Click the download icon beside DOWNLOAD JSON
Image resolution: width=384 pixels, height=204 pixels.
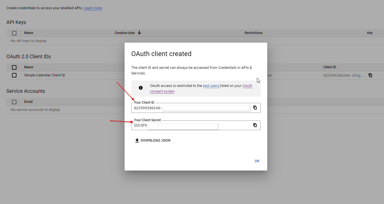coord(137,140)
